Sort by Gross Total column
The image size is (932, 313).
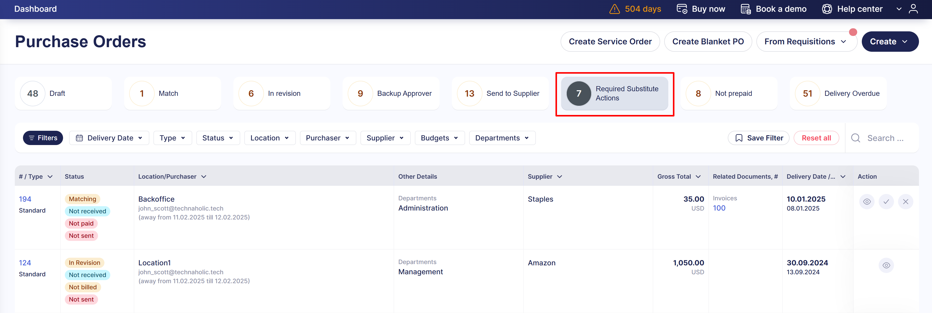click(x=679, y=176)
